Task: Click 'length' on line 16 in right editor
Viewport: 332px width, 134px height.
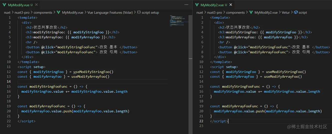Action: (314, 91)
